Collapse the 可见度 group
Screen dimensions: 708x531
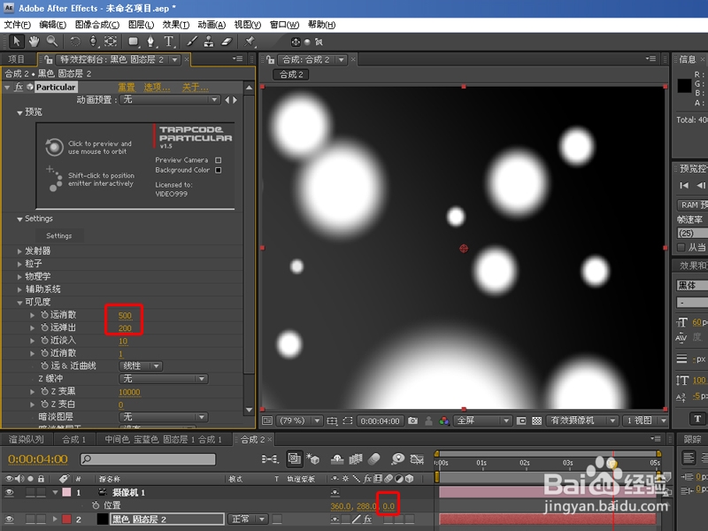19,302
